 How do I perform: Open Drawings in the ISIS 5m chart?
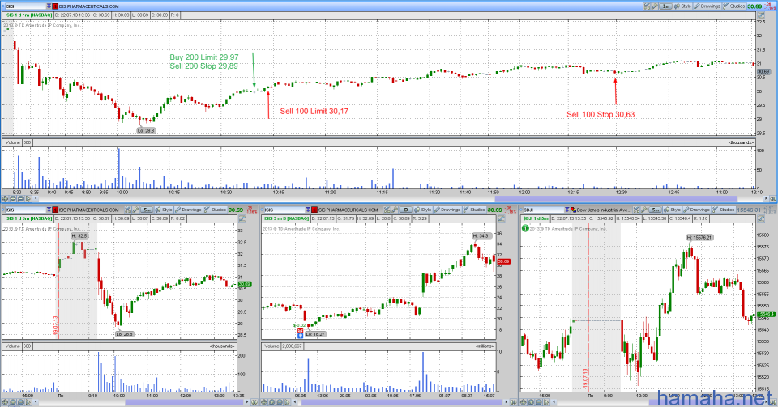pyautogui.click(x=188, y=210)
